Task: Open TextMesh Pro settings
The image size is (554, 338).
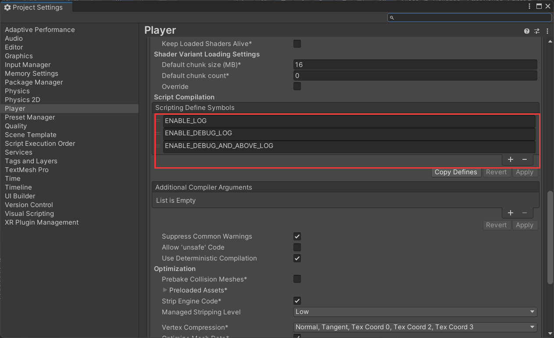Action: point(27,170)
